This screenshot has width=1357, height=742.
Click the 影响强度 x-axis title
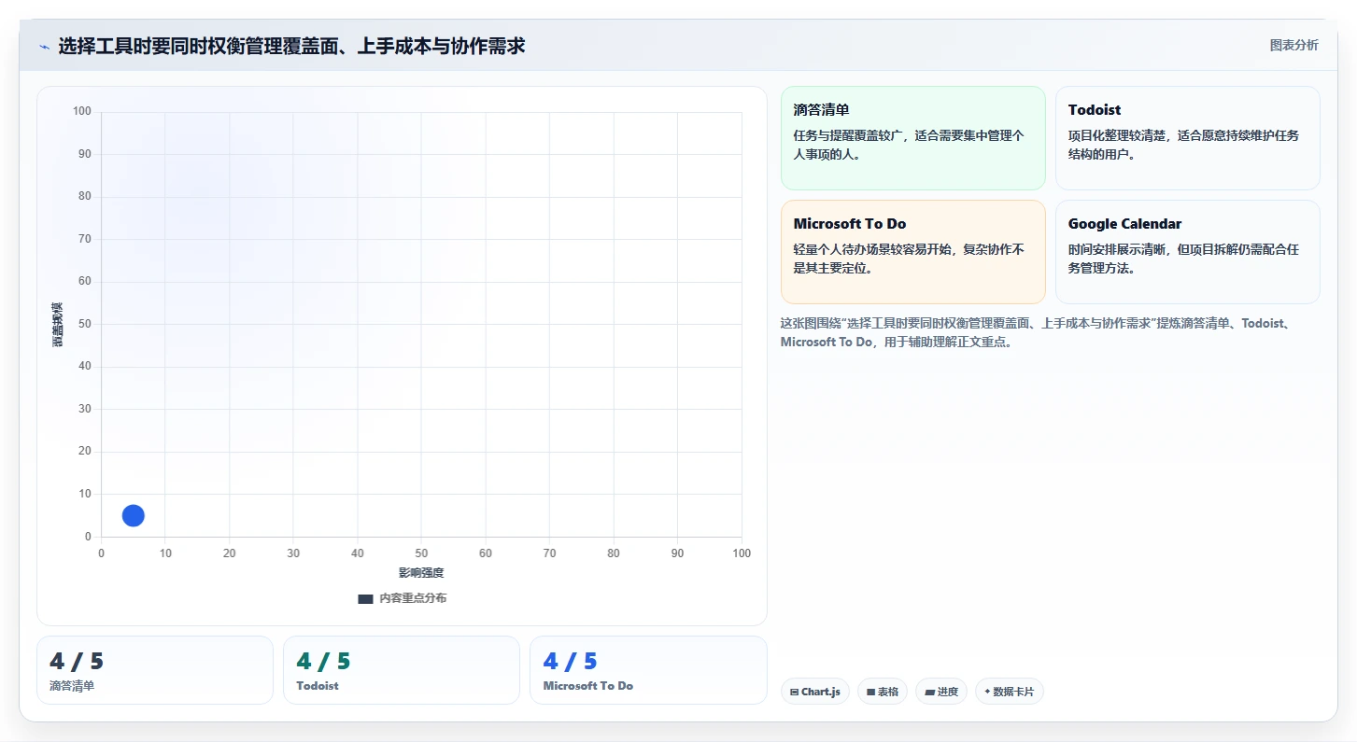(421, 573)
